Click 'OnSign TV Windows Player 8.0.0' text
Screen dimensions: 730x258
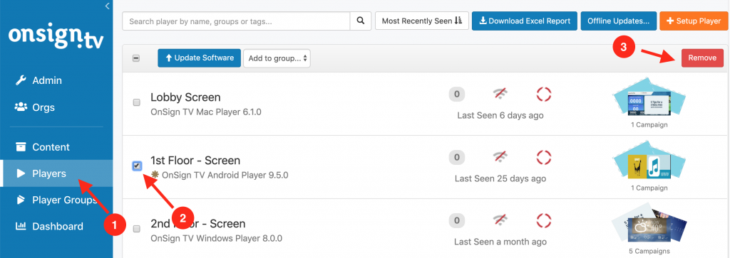217,239
